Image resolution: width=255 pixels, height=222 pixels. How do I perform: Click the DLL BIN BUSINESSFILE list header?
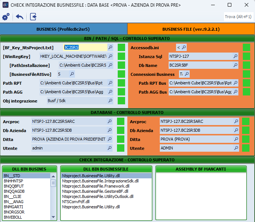(106, 169)
